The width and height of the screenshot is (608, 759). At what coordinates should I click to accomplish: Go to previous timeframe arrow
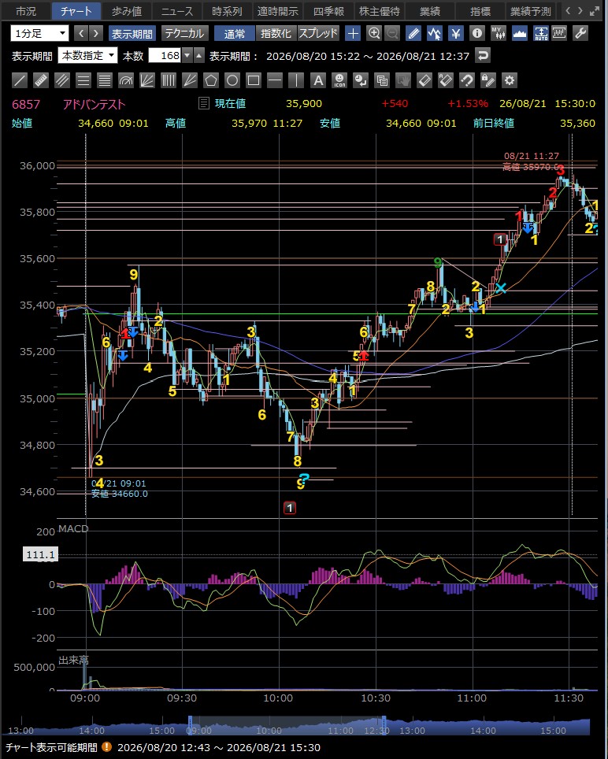82,33
